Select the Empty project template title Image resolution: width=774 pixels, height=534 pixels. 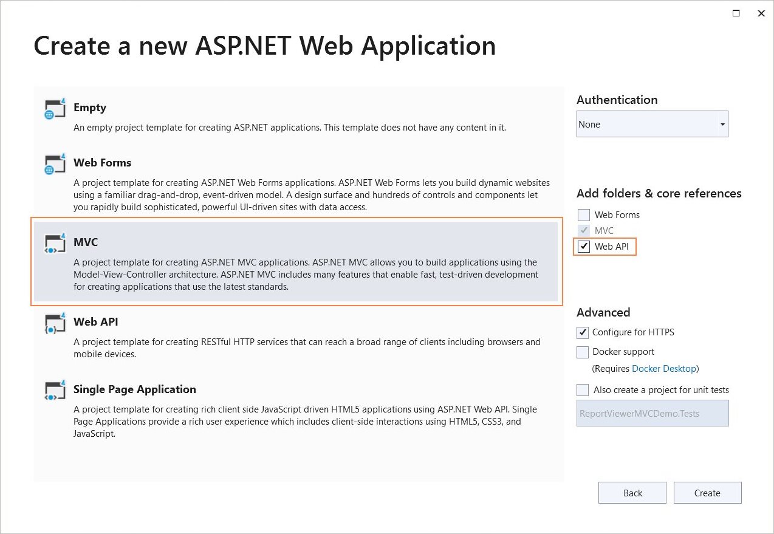click(x=90, y=108)
